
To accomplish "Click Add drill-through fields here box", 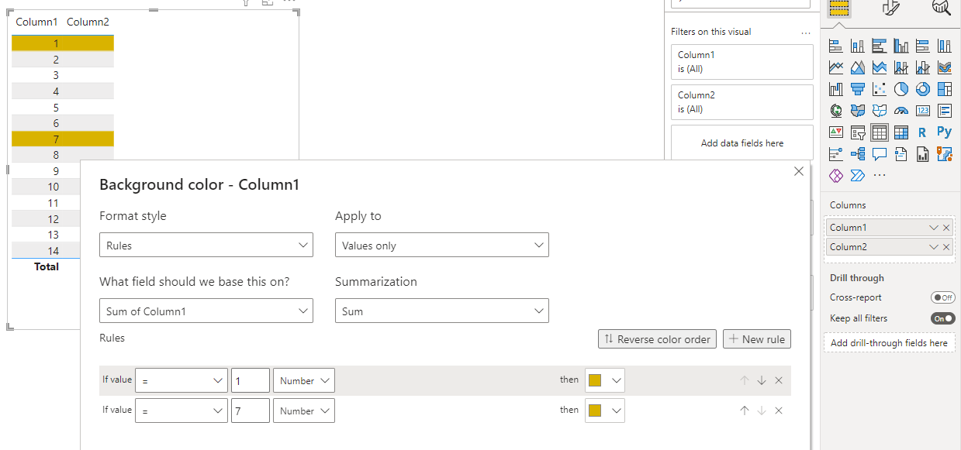I will tap(889, 342).
